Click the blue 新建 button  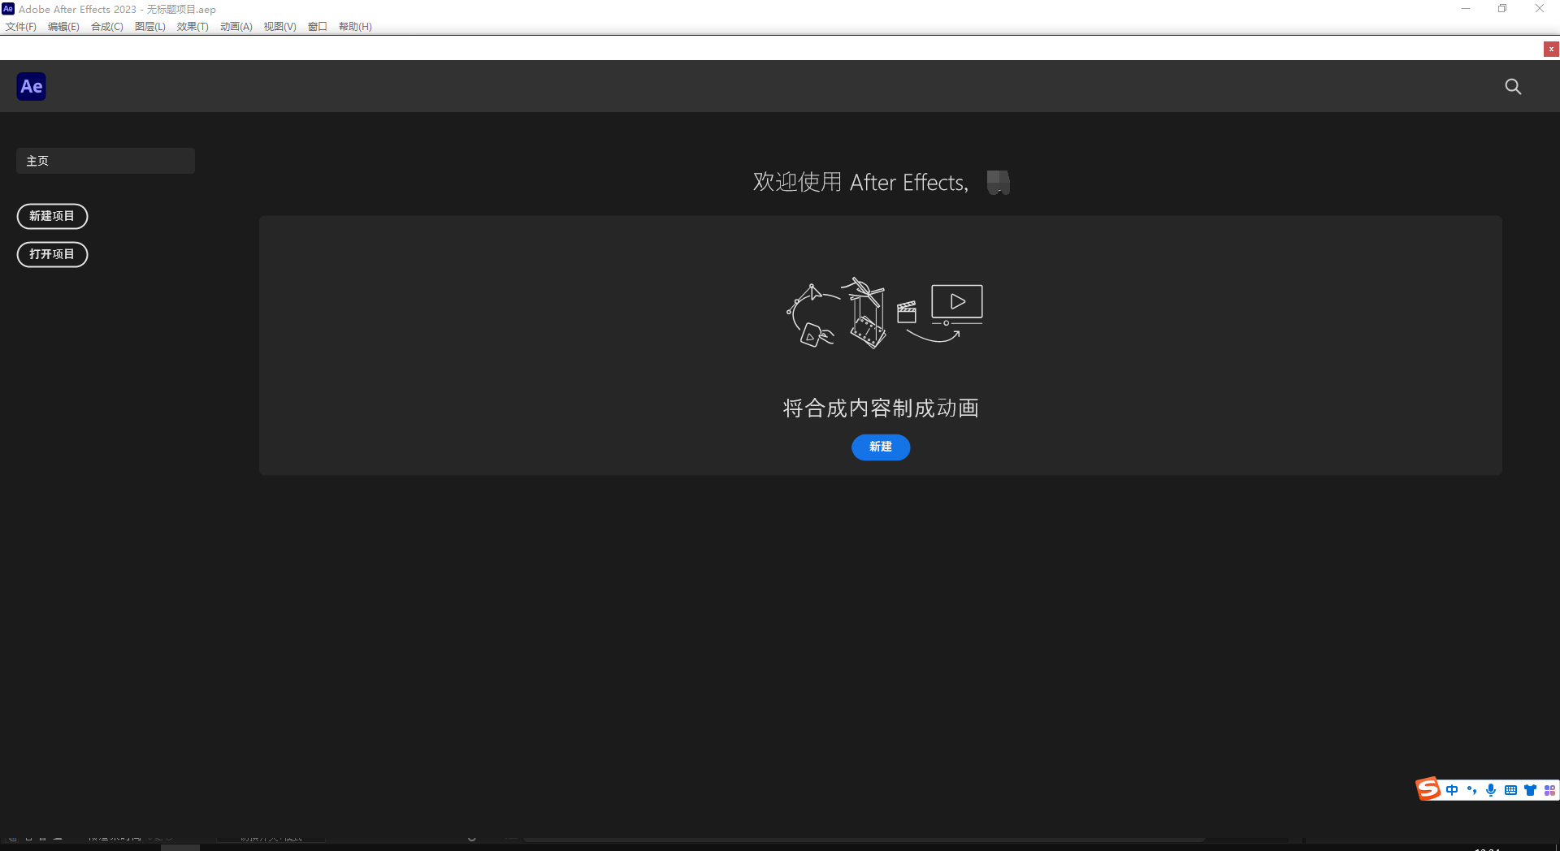click(x=880, y=447)
